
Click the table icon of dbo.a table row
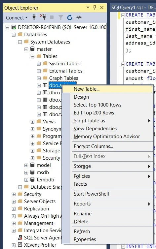coord(45,85)
